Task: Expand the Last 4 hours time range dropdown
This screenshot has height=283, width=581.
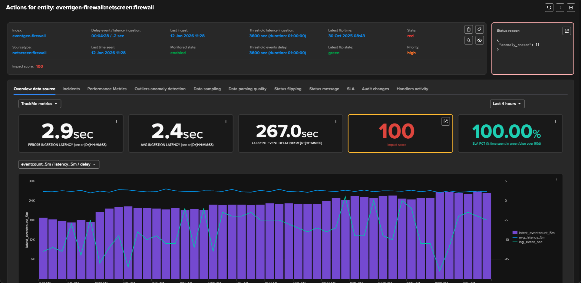Action: 507,104
